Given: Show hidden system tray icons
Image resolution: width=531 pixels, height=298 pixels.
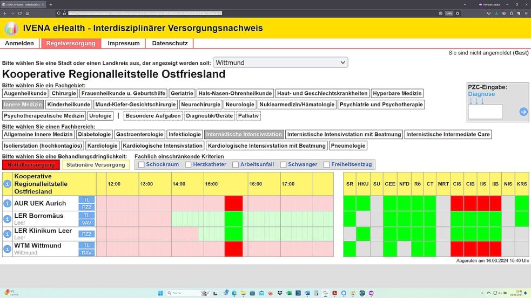Looking at the screenshot, I should click(x=482, y=293).
